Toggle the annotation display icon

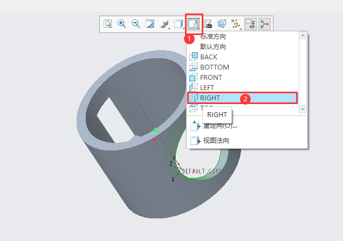(250, 24)
